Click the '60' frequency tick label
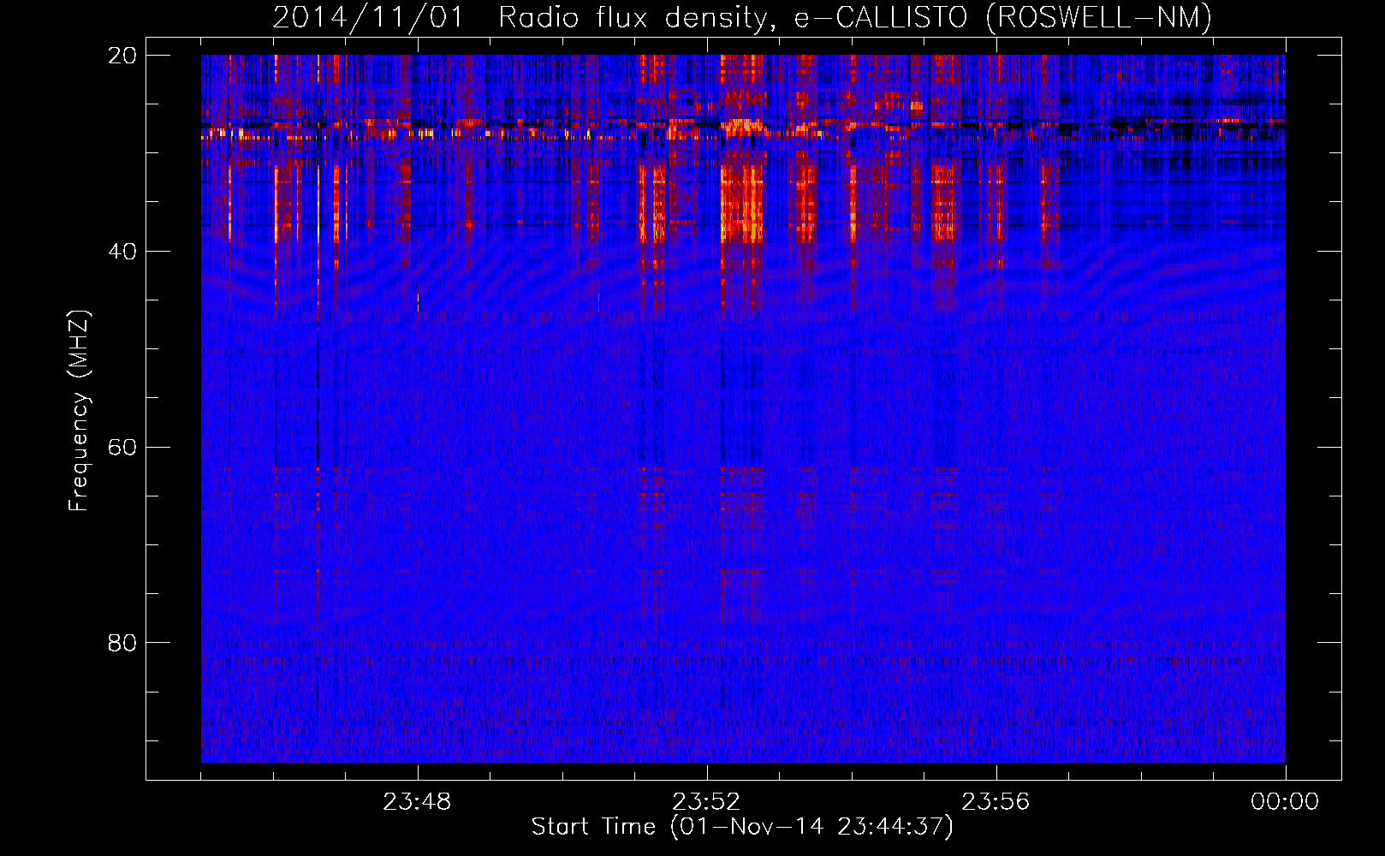1385x856 pixels. [x=122, y=448]
